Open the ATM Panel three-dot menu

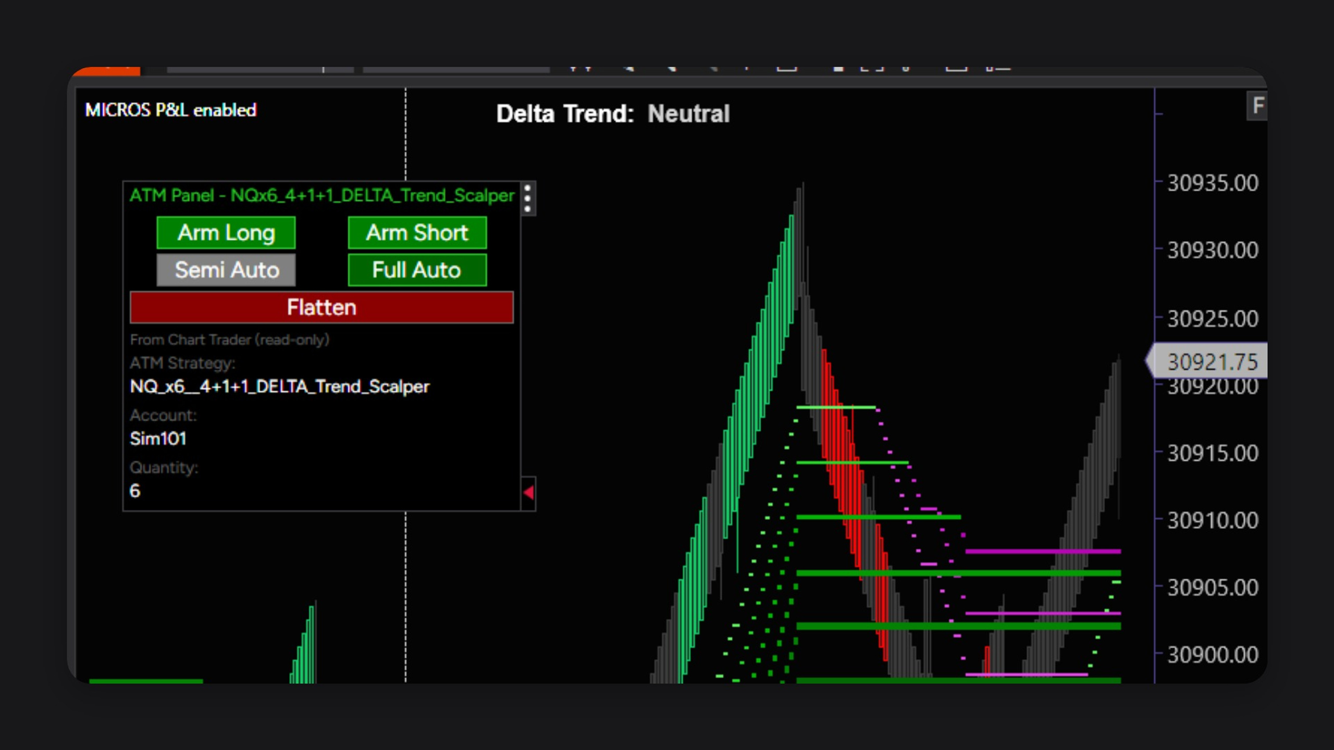click(x=528, y=198)
